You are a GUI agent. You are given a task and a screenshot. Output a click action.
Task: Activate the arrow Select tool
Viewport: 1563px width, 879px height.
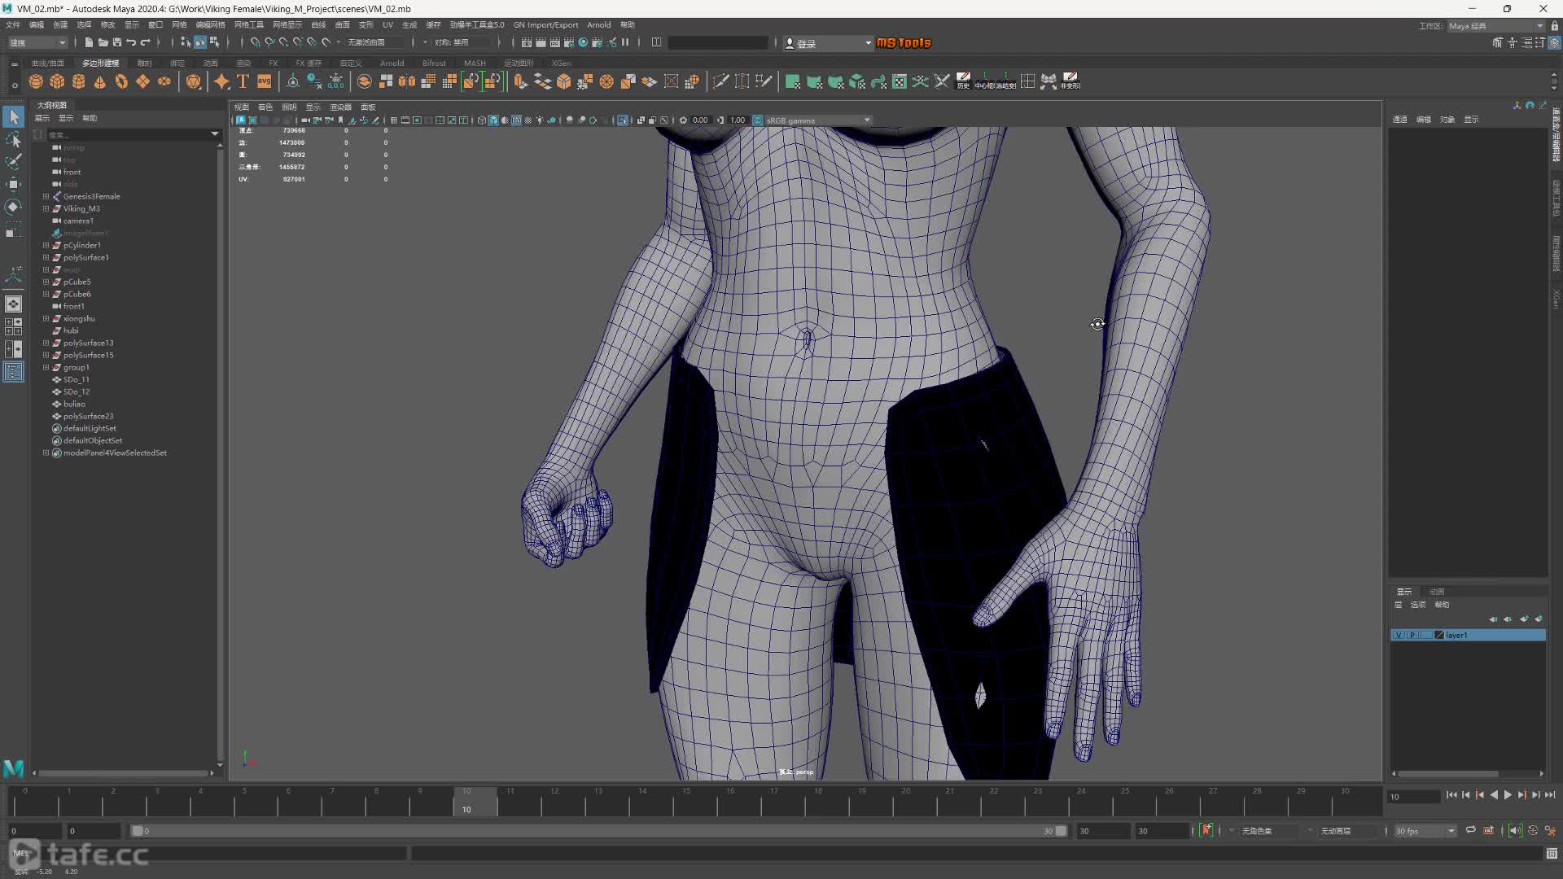[13, 116]
